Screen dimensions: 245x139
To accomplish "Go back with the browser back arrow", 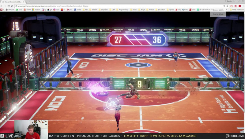I will pyautogui.click(x=2, y=6).
